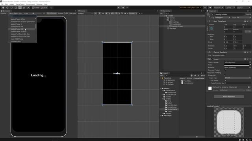Toggle the 2D view button in Scene
This screenshot has height=141, width=252.
click(x=95, y=13)
